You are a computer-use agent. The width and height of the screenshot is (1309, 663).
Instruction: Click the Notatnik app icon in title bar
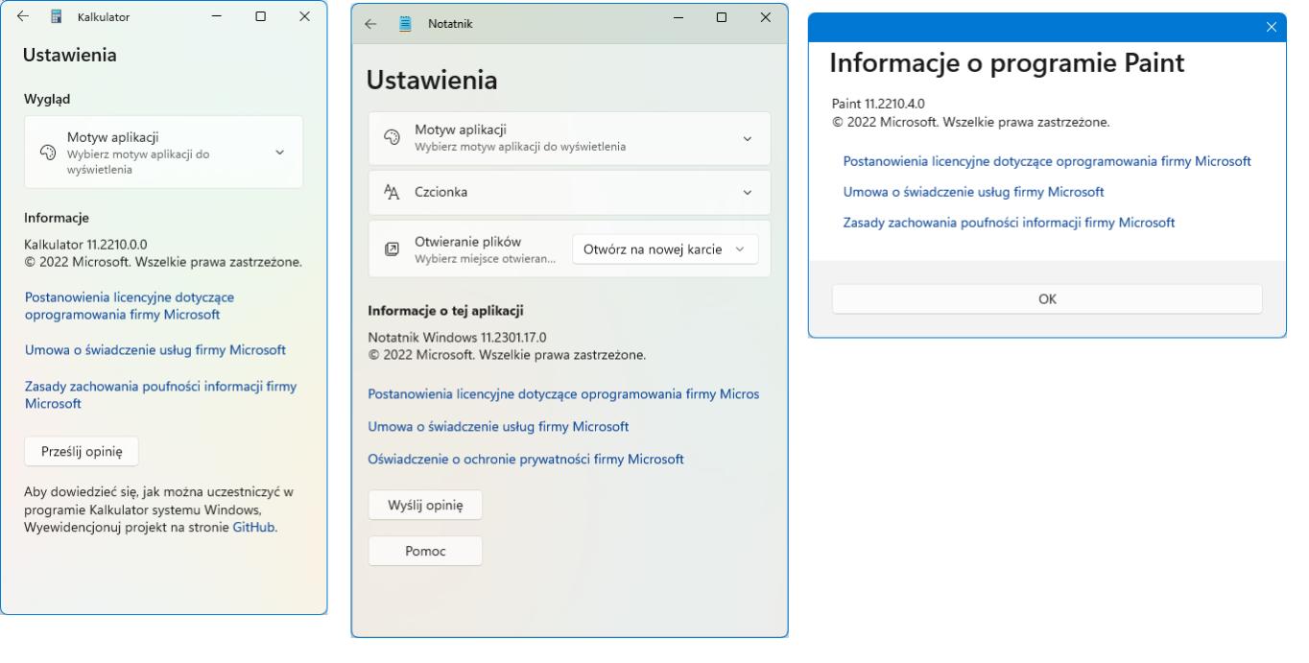pyautogui.click(x=405, y=24)
